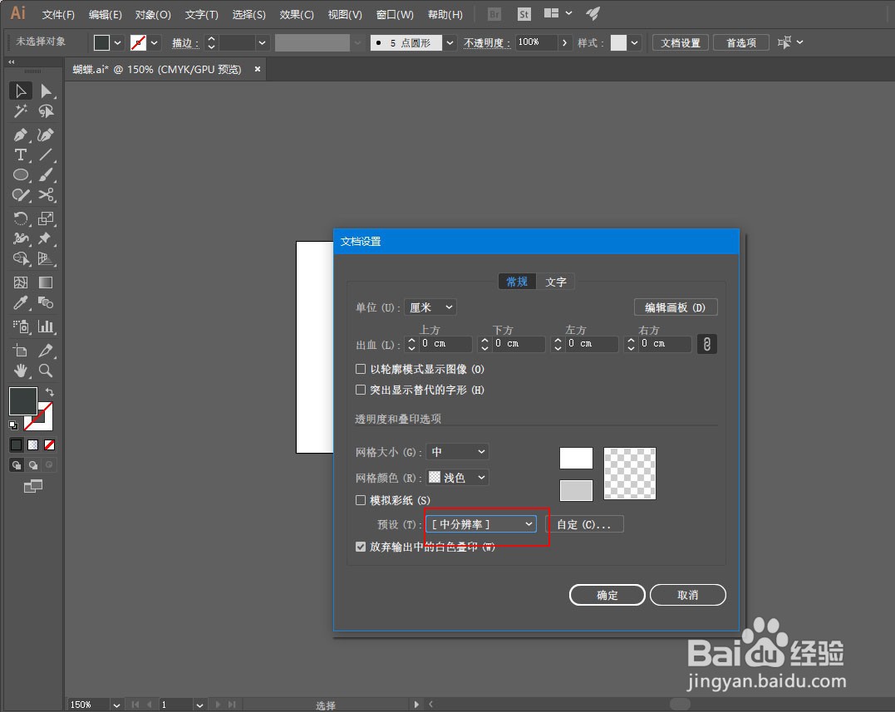
Task: Open Adobe Stock icon in menu bar
Action: [x=524, y=14]
